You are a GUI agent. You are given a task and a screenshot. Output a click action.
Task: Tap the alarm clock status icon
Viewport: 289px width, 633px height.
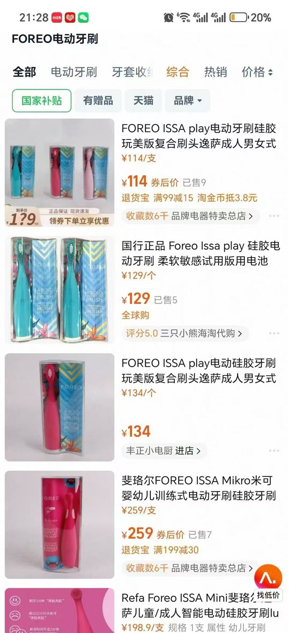click(168, 17)
